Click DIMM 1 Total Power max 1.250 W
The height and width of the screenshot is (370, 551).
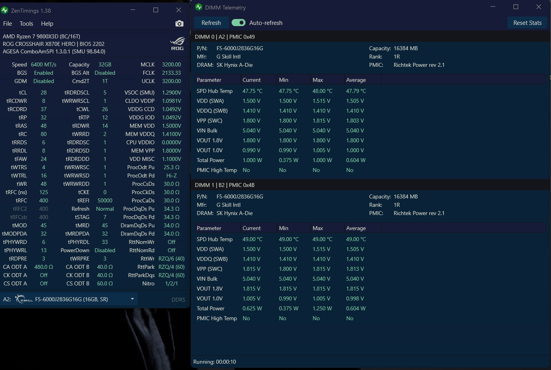click(322, 308)
